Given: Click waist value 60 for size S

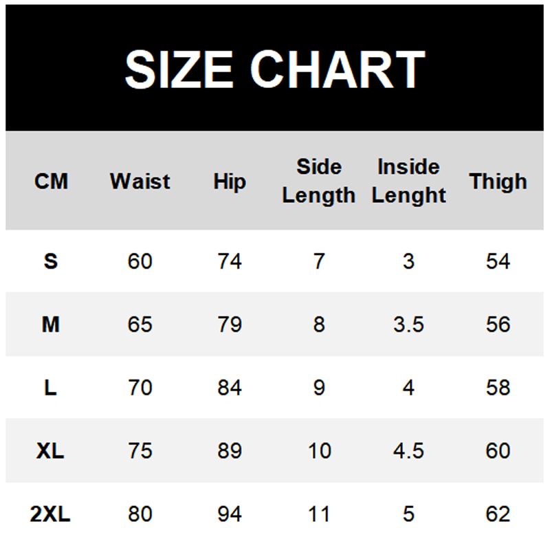Looking at the screenshot, I should (140, 261).
